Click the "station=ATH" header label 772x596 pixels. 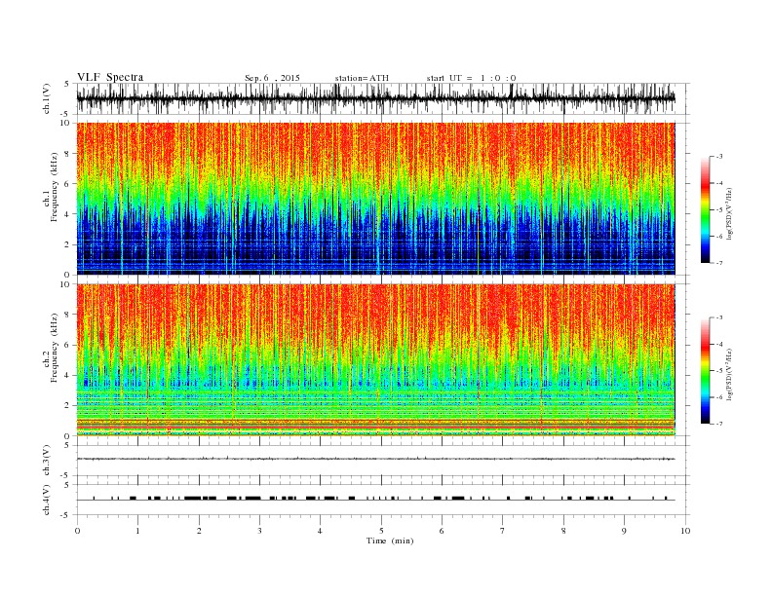point(362,78)
